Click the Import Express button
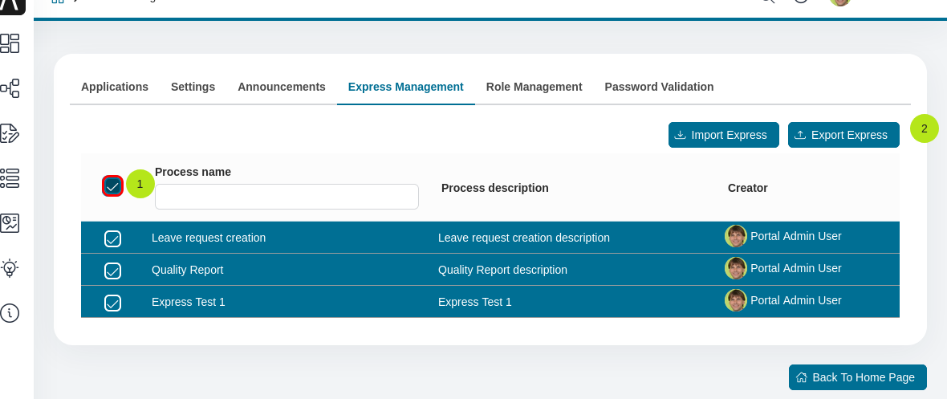 pyautogui.click(x=724, y=135)
